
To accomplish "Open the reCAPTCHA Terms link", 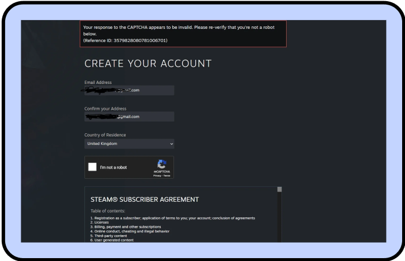I will (x=167, y=176).
